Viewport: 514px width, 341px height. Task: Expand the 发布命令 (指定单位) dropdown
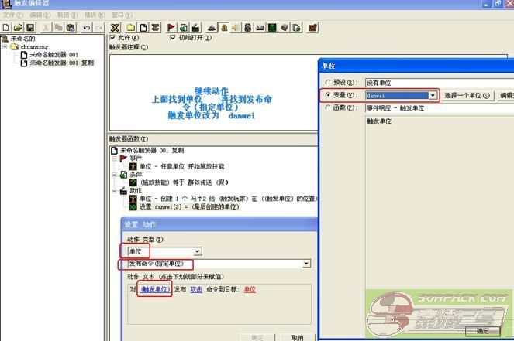pyautogui.click(x=306, y=264)
